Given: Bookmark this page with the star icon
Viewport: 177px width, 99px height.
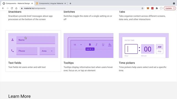Looking at the screenshot, I should click(x=142, y=8).
